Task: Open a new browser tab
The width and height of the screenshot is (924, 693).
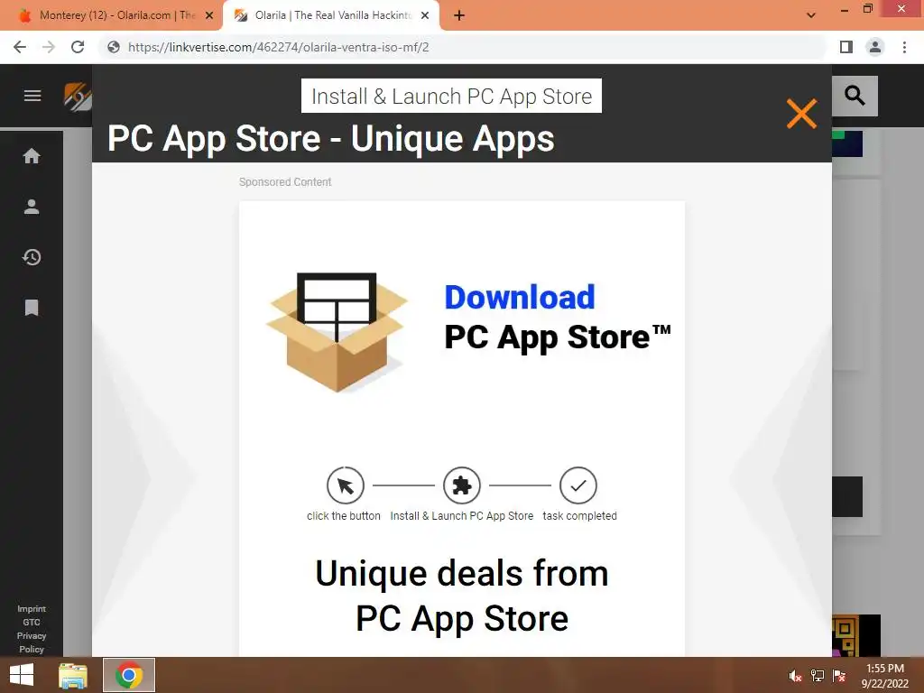Action: click(x=459, y=15)
